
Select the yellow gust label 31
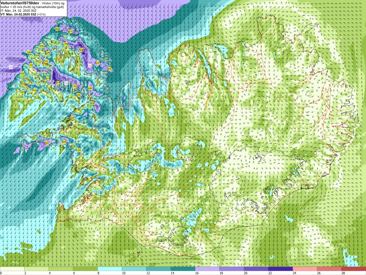pyautogui.click(x=47, y=61)
